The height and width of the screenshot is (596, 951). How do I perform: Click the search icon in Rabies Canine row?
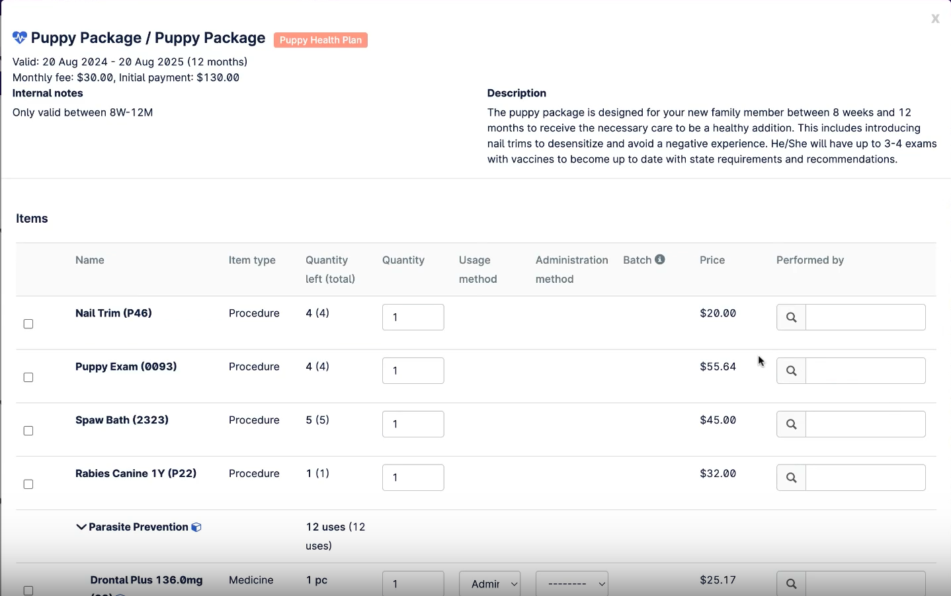791,478
